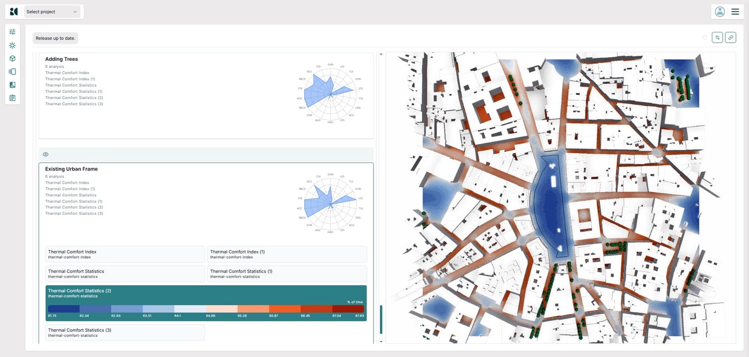Click the refresh icon near the filter button
749x357 pixels.
705,37
